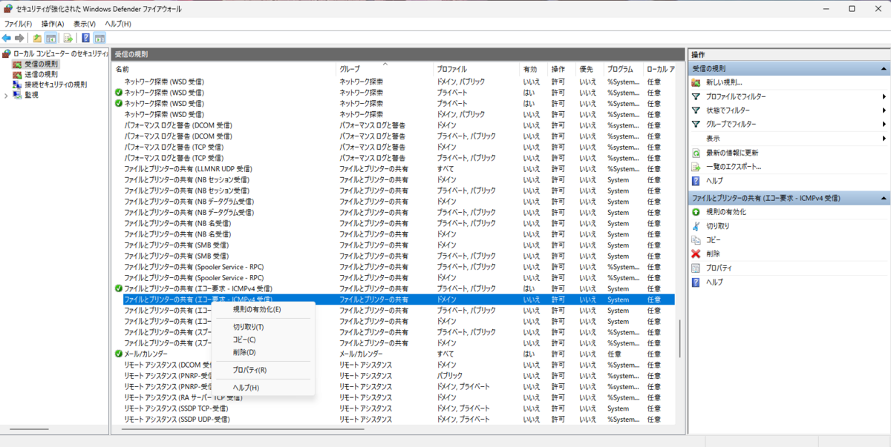
Task: Sort by the 名前 column header
Action: [x=224, y=69]
